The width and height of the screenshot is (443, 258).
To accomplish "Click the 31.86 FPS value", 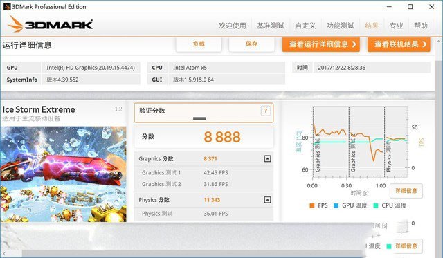I will [215, 184].
